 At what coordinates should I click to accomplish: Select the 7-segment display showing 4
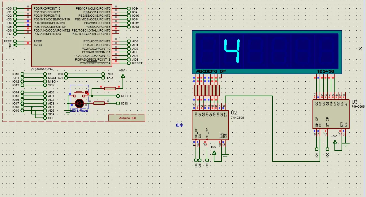click(267, 52)
